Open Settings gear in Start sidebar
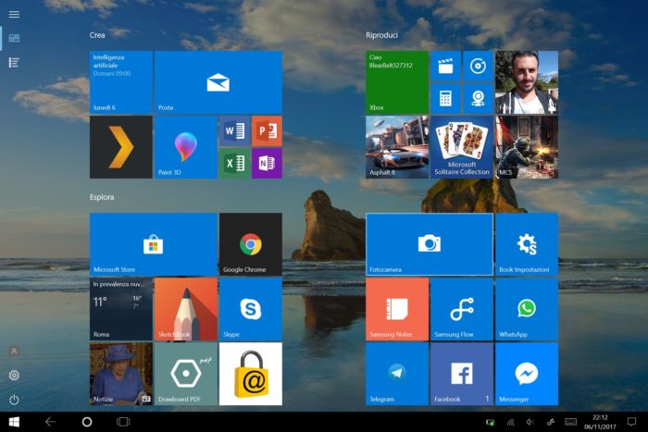The width and height of the screenshot is (648, 432). (x=14, y=375)
